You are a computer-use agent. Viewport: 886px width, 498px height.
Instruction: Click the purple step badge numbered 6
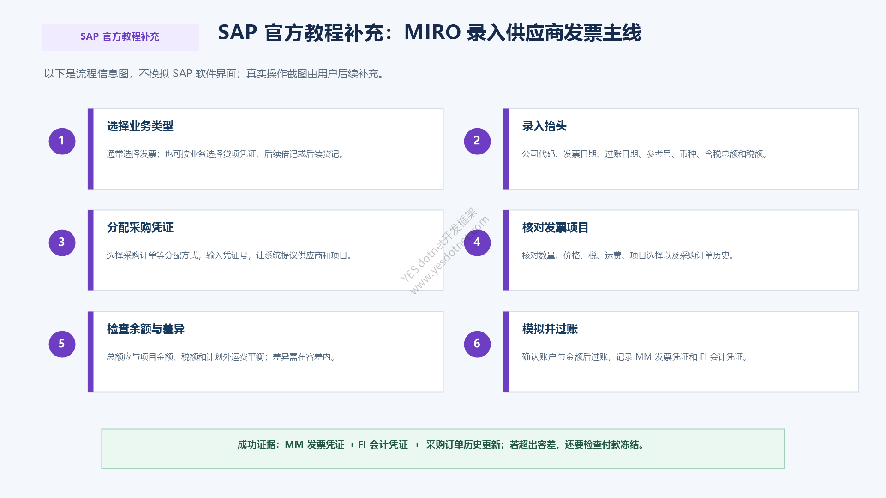pos(477,344)
